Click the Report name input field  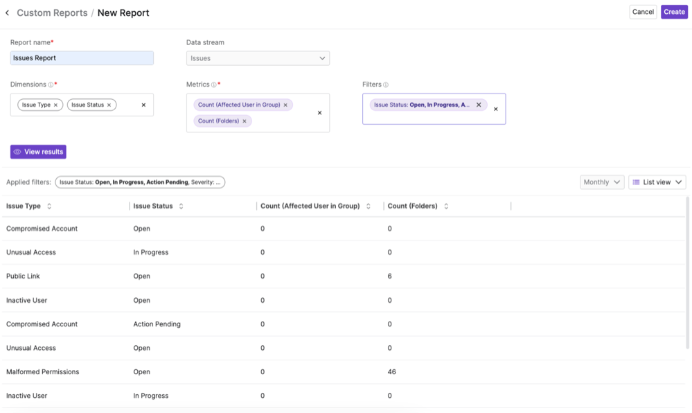(x=82, y=58)
